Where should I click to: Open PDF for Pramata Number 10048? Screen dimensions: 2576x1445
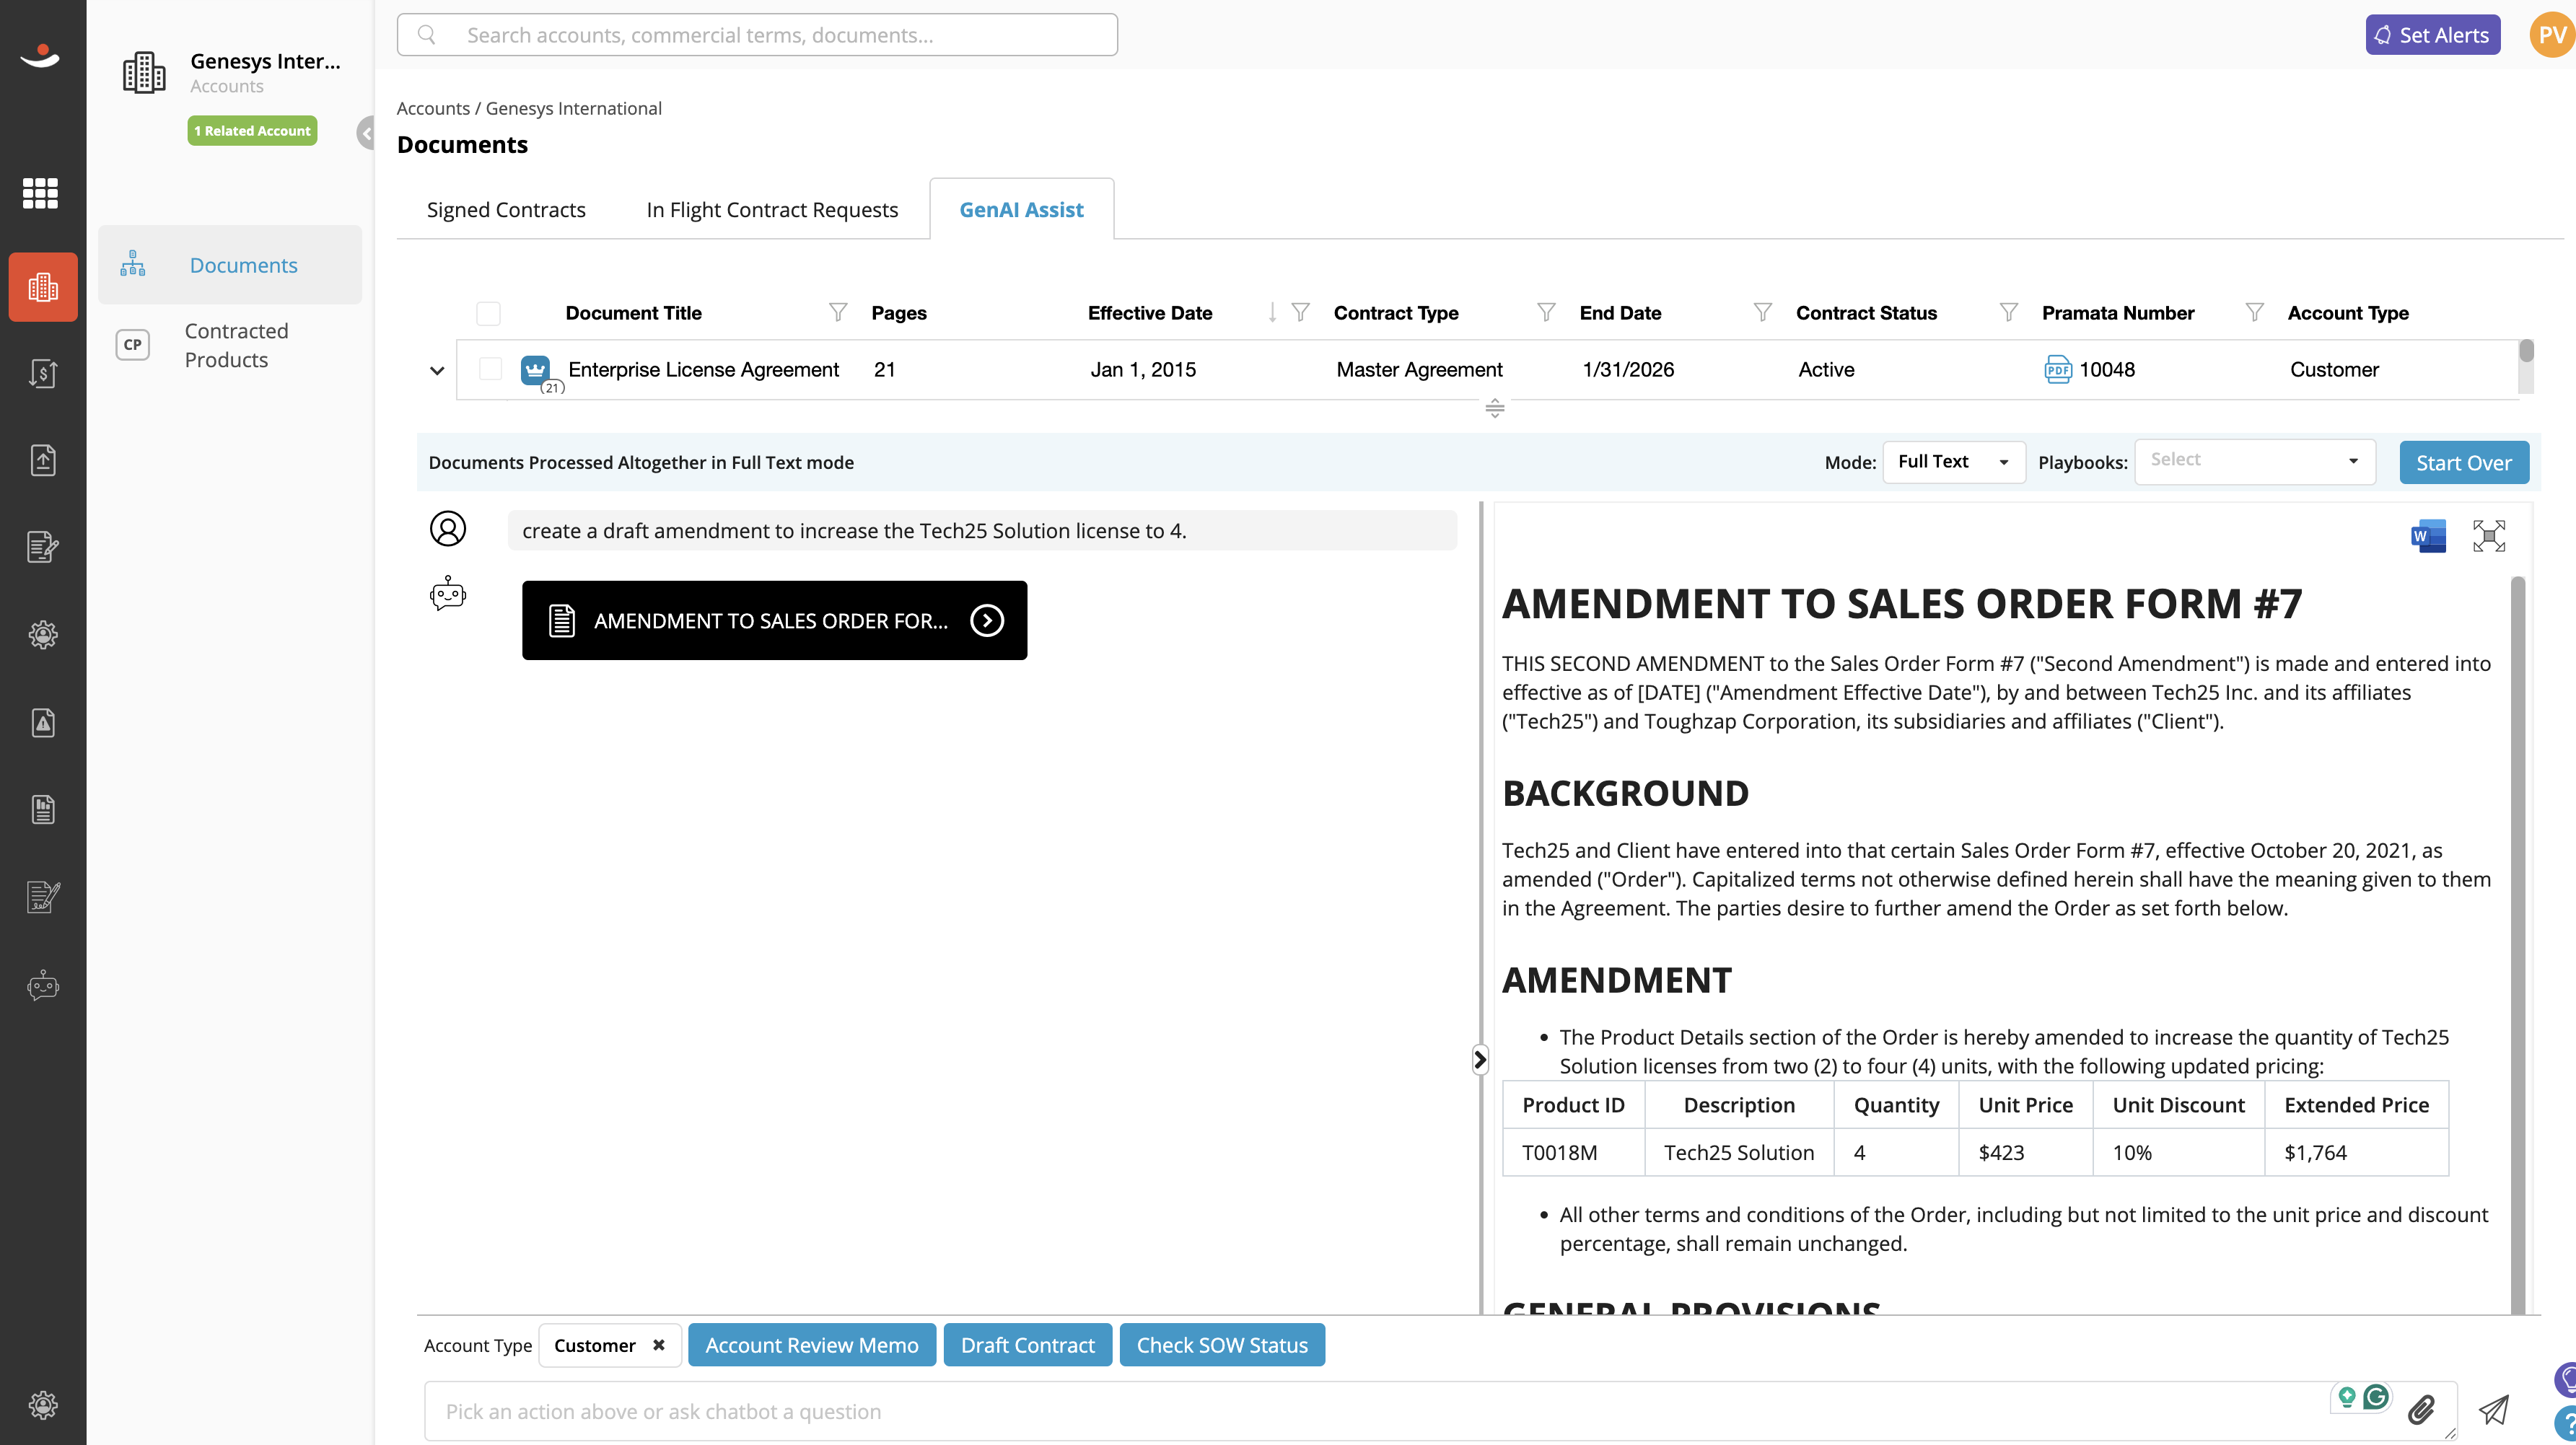tap(2058, 370)
